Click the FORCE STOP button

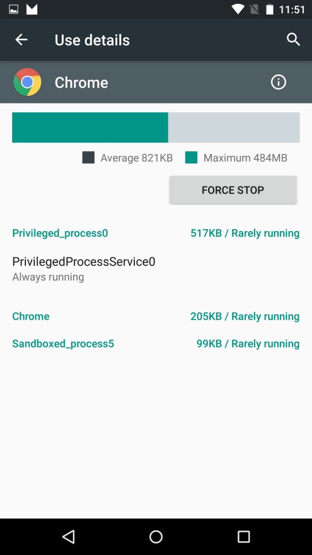tap(233, 190)
